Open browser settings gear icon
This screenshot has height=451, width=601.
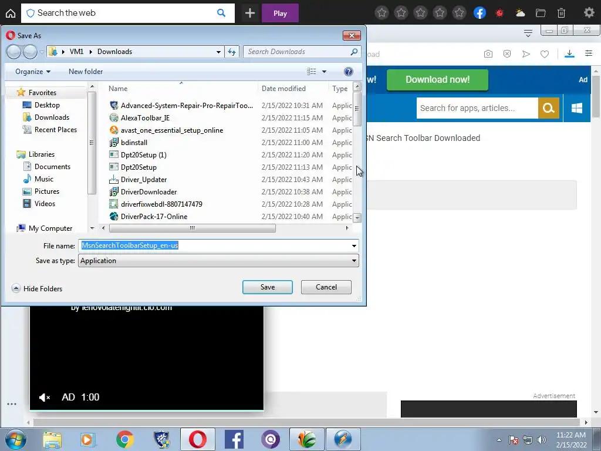(589, 13)
